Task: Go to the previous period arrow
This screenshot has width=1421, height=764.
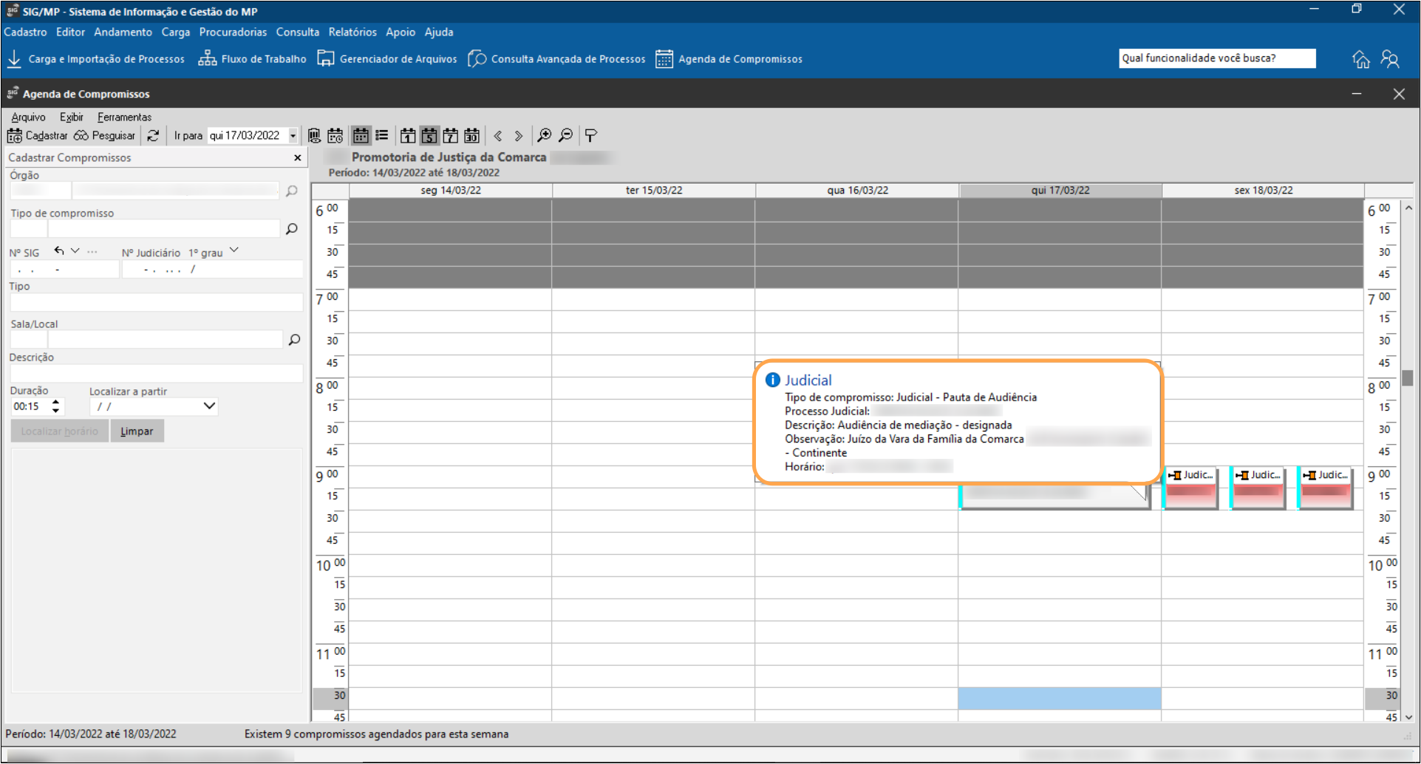Action: pyautogui.click(x=498, y=136)
